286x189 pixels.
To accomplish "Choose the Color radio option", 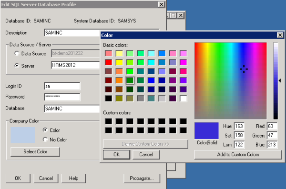I will (45, 130).
